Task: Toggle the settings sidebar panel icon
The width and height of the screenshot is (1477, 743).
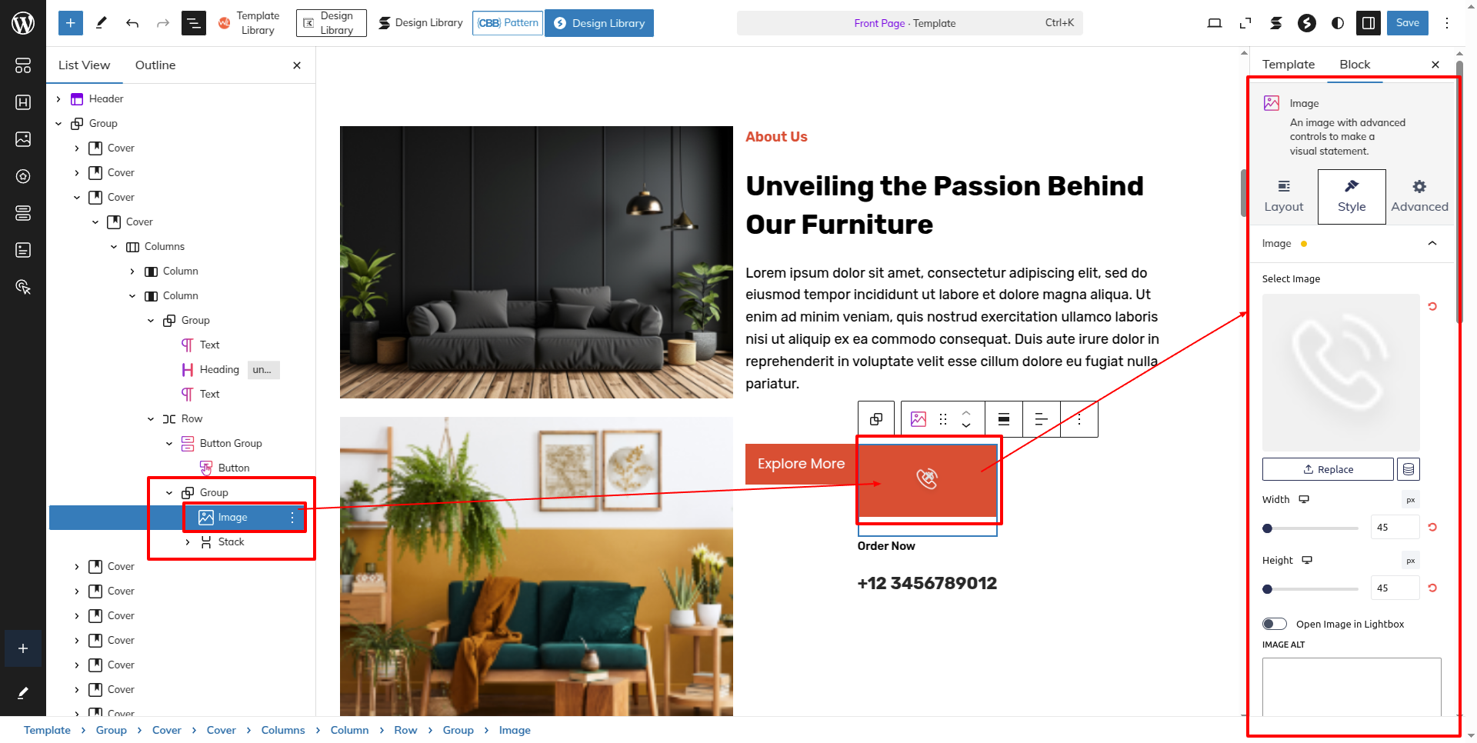Action: (1369, 23)
